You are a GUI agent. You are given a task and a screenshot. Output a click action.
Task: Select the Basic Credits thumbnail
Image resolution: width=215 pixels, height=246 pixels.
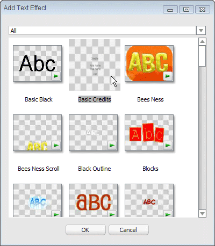(95, 65)
